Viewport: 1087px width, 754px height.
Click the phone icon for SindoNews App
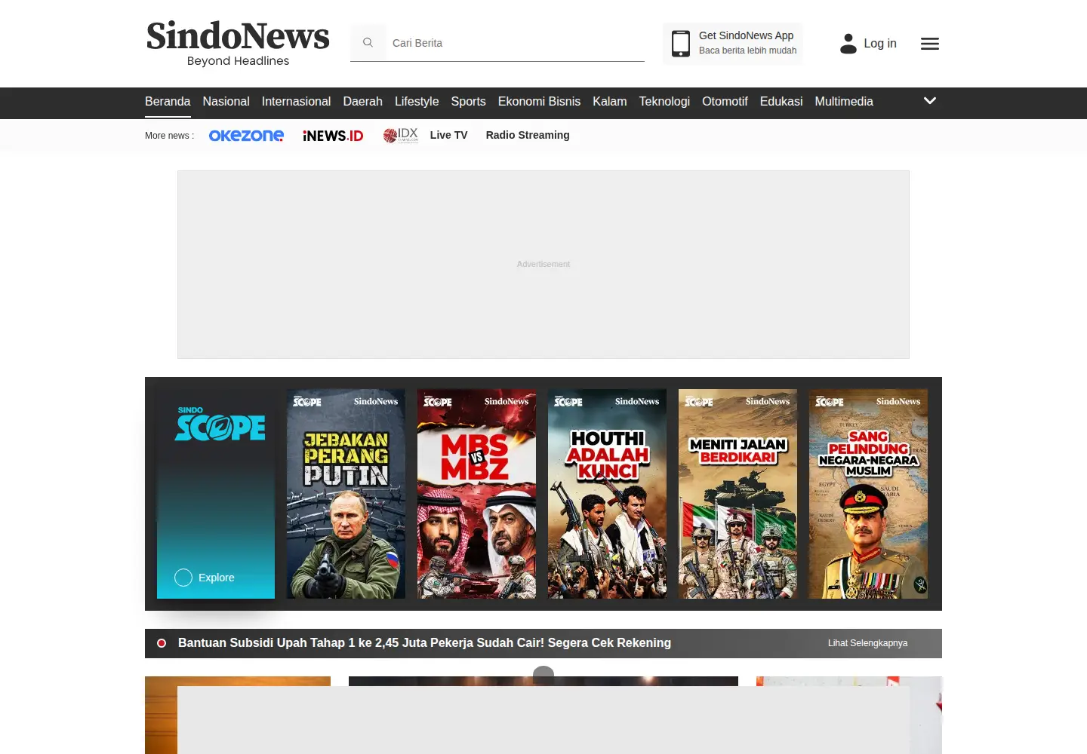point(681,43)
